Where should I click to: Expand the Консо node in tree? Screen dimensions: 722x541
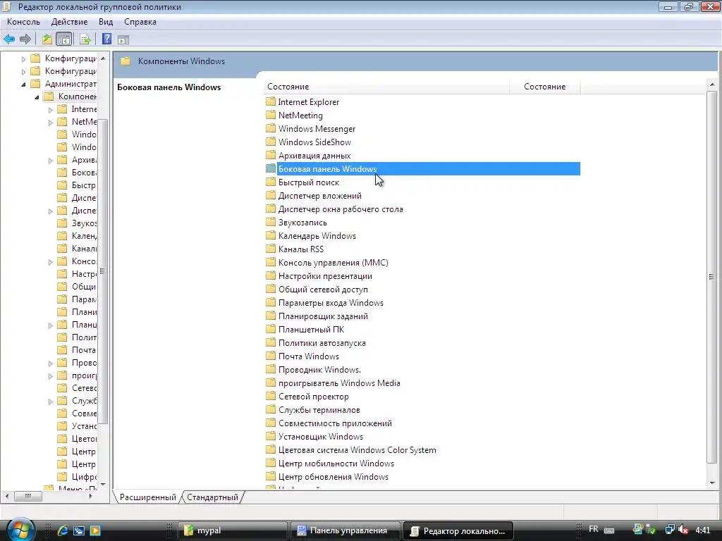[50, 262]
